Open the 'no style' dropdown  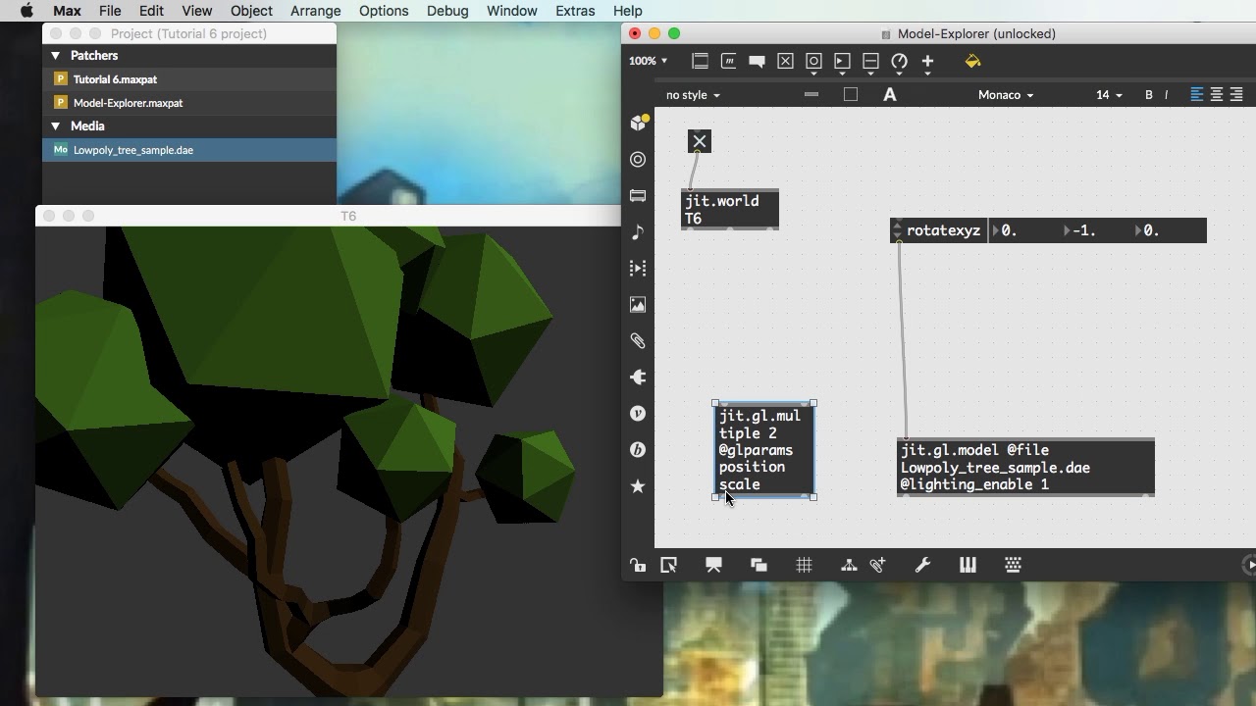(x=693, y=95)
